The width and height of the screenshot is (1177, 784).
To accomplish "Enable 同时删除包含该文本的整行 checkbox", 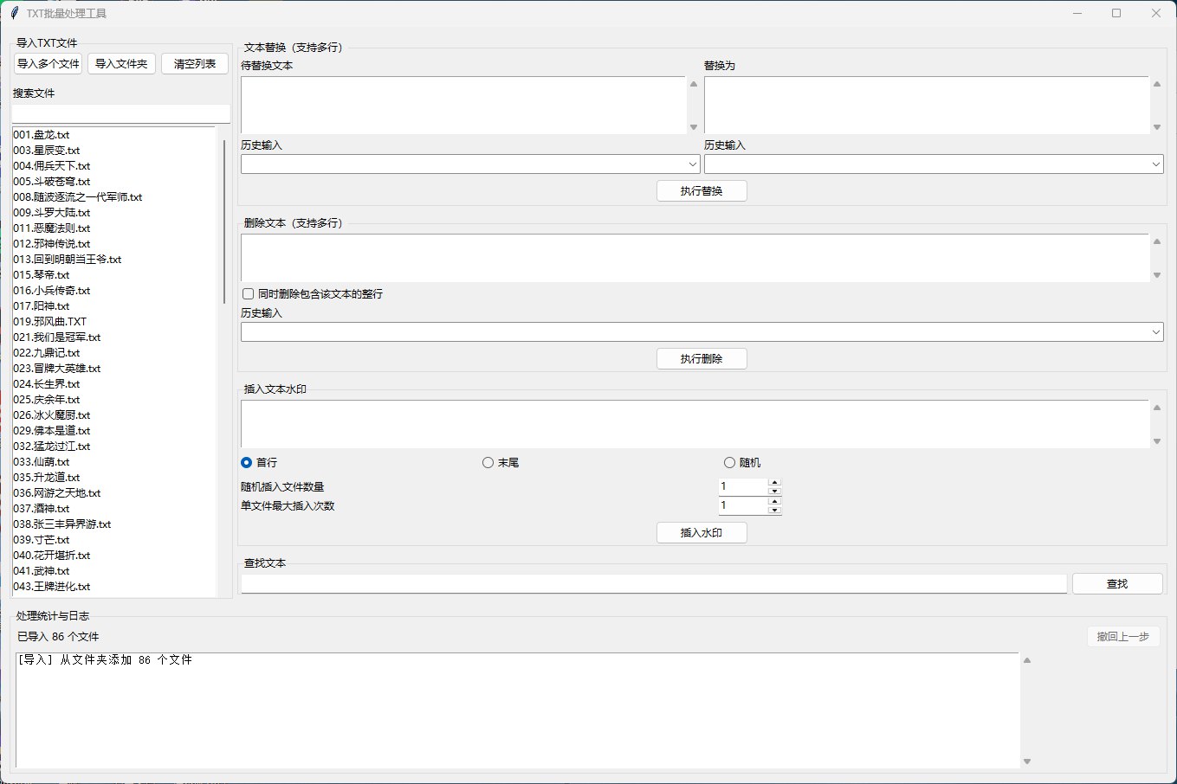I will point(249,294).
